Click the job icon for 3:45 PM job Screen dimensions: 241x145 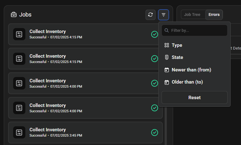[19, 132]
